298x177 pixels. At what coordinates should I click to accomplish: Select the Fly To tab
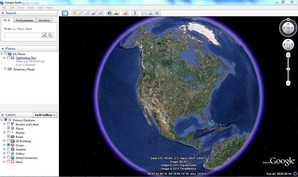pos(7,20)
